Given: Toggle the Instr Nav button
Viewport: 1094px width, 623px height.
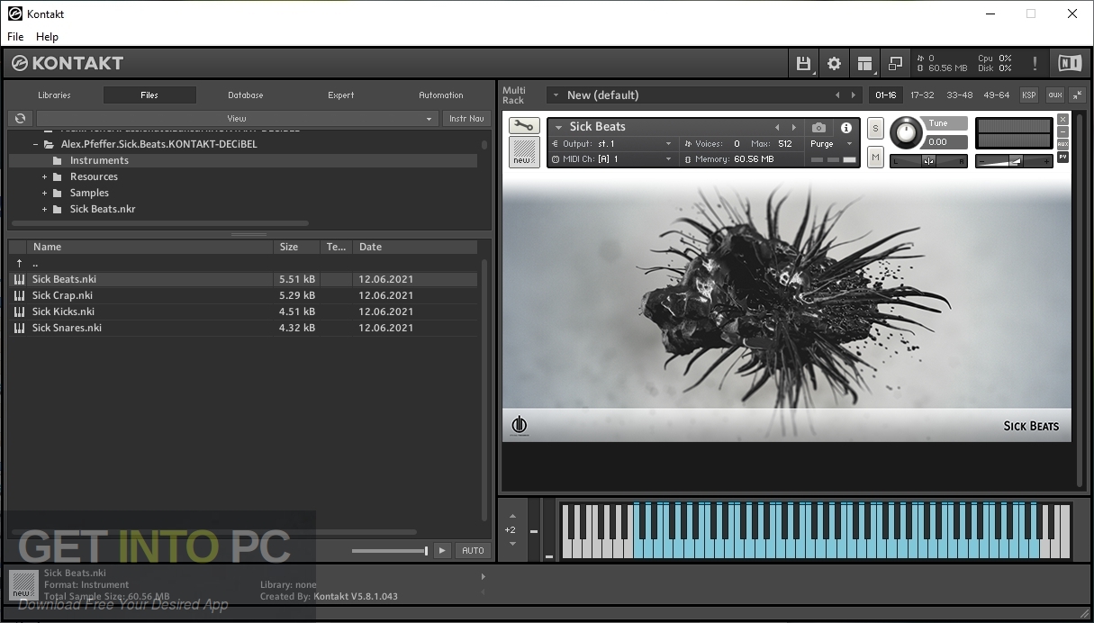Looking at the screenshot, I should tap(466, 118).
